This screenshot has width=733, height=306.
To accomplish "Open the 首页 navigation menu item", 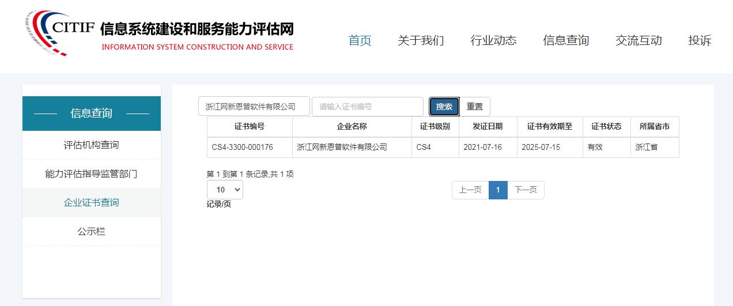I will pos(360,40).
